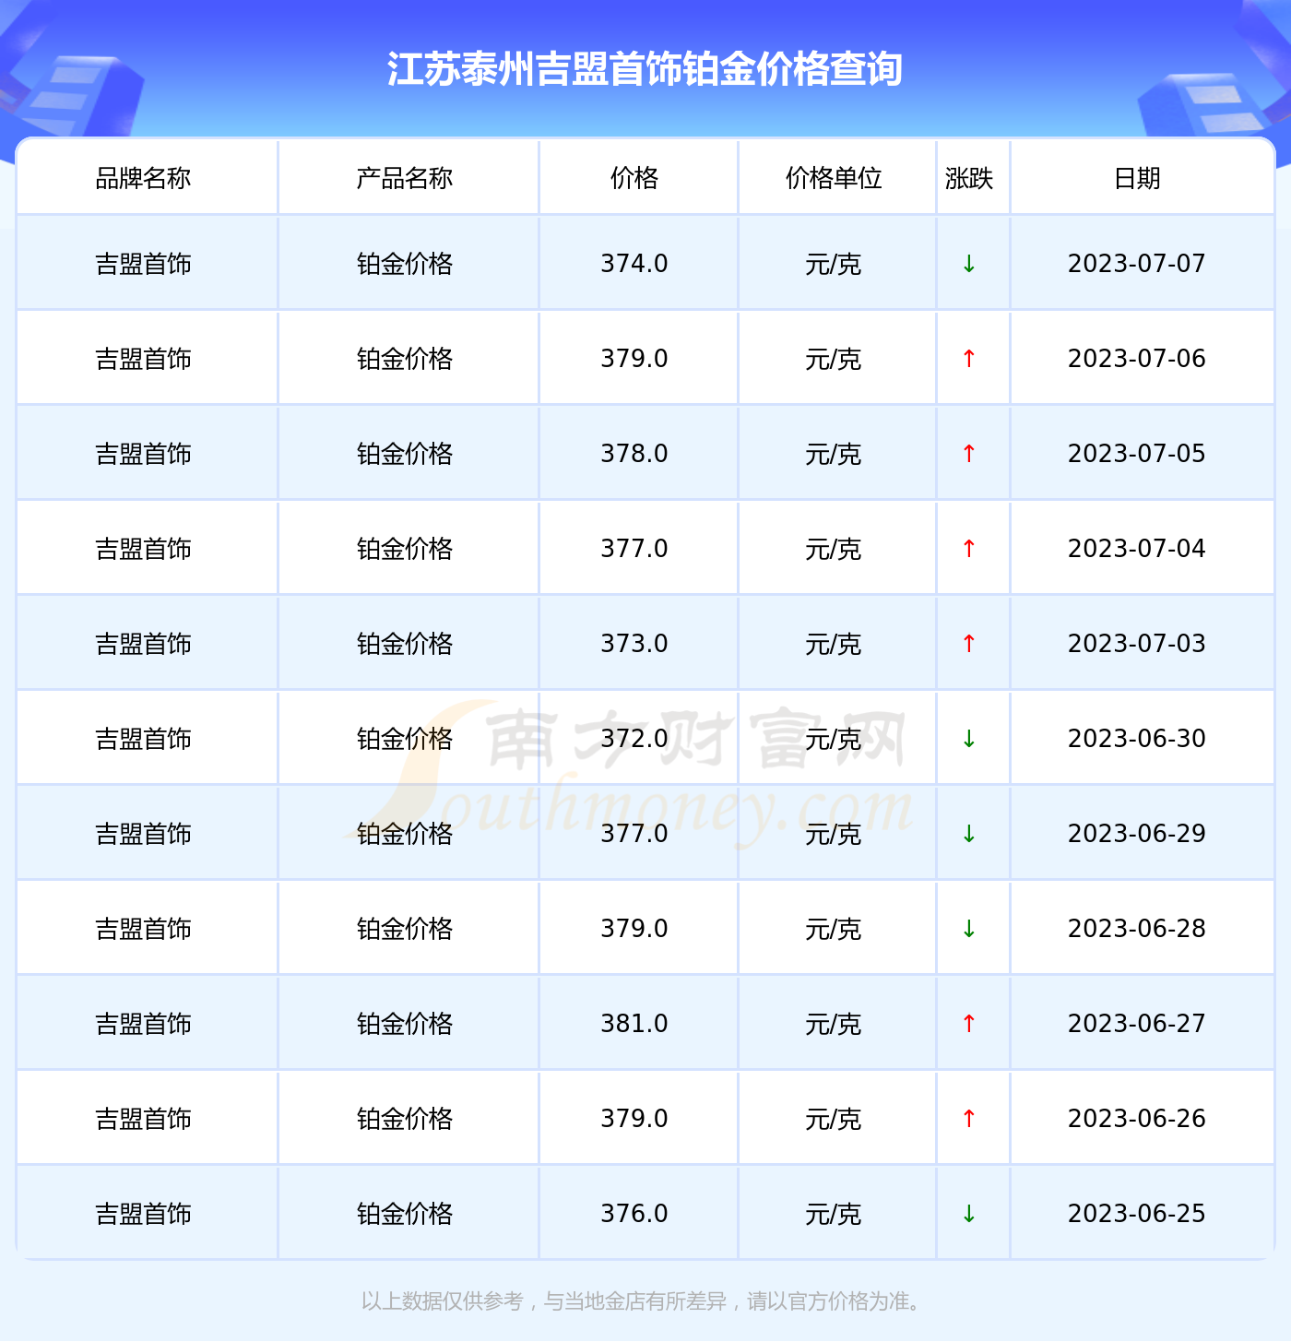Click the 涨跌 column header

[x=969, y=178]
